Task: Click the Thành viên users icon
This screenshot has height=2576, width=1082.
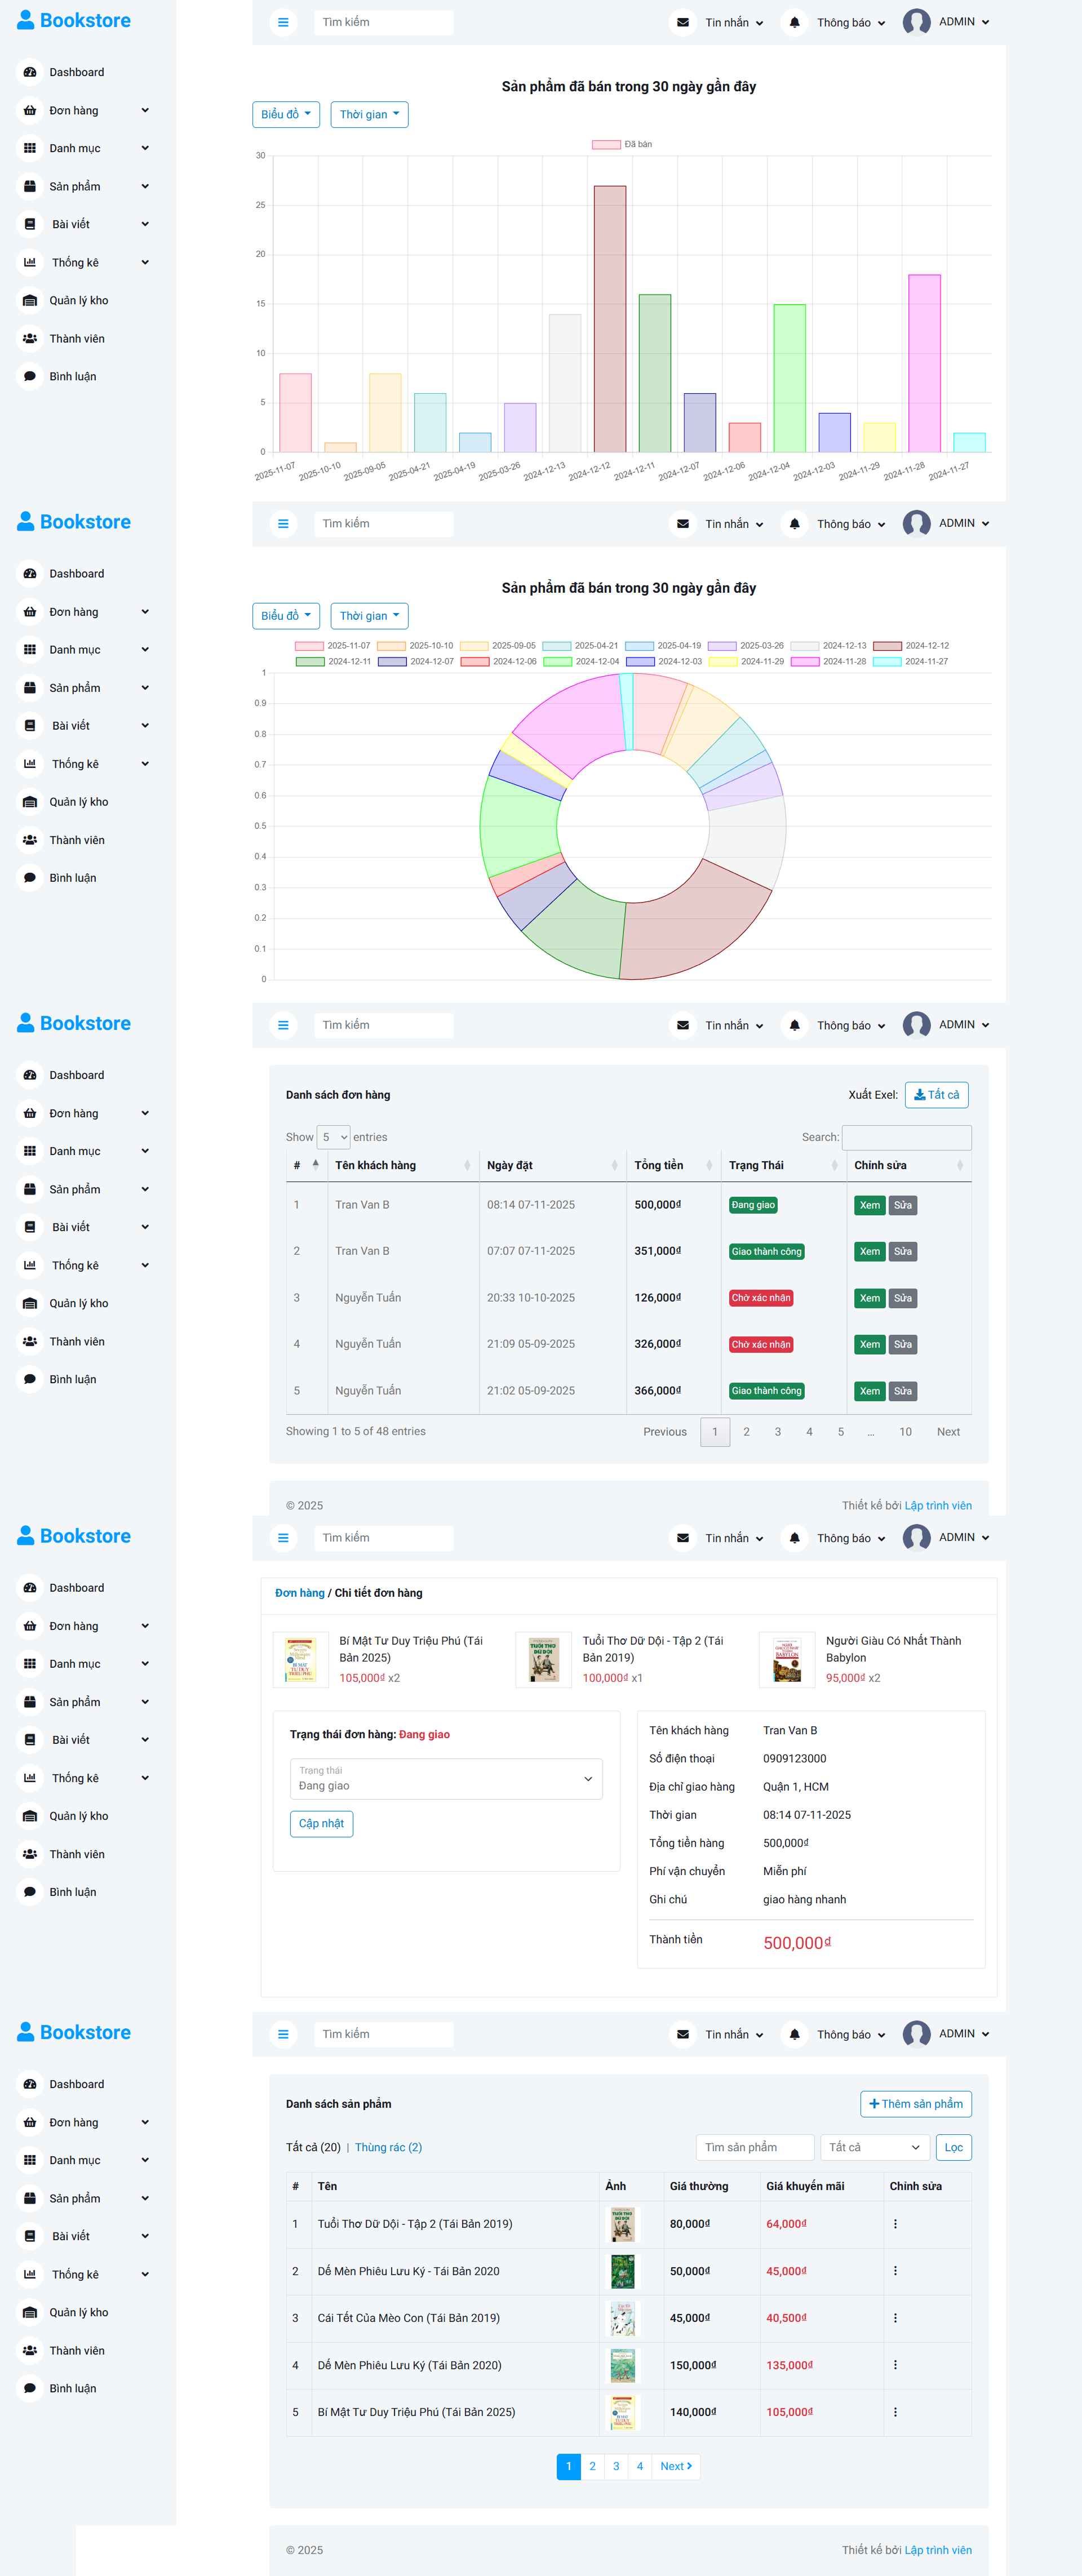Action: pos(30,339)
